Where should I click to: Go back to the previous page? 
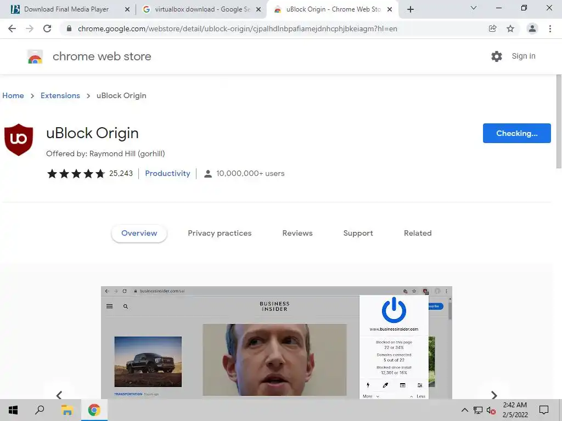click(12, 29)
